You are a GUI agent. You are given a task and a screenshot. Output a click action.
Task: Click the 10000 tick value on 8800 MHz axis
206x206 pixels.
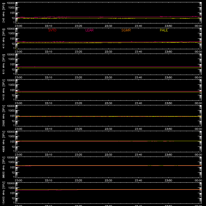(x=11, y=158)
